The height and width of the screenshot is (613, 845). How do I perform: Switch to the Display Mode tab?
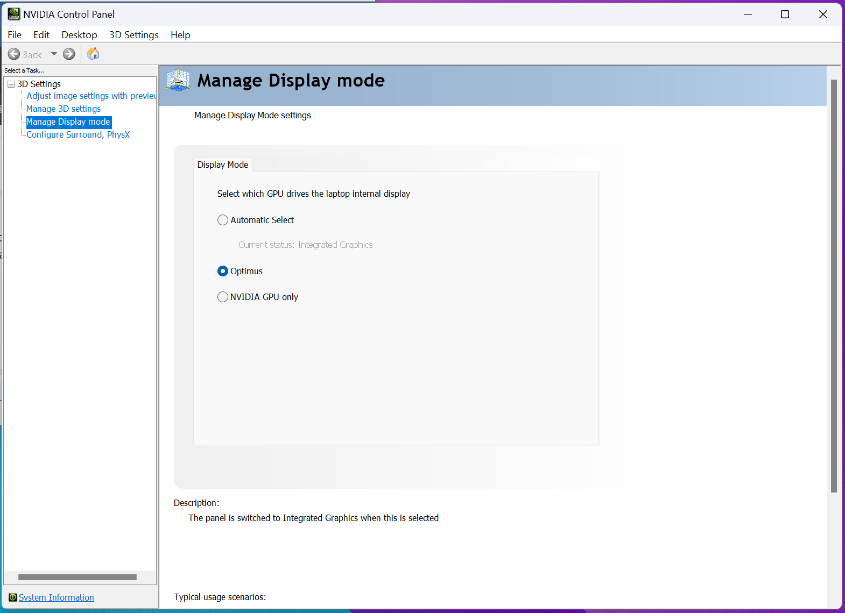pyautogui.click(x=223, y=165)
